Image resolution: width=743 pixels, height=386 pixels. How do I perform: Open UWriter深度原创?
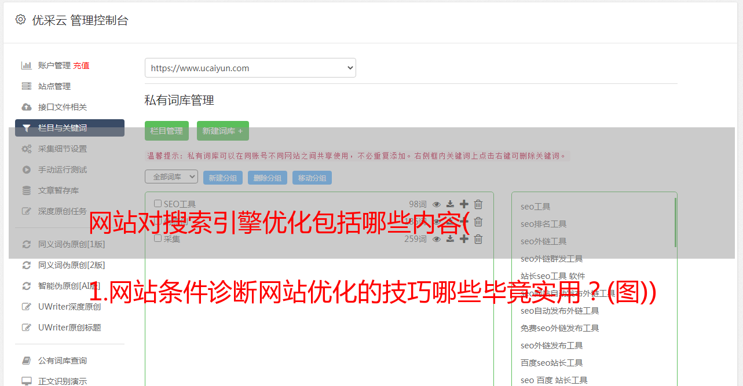point(69,307)
